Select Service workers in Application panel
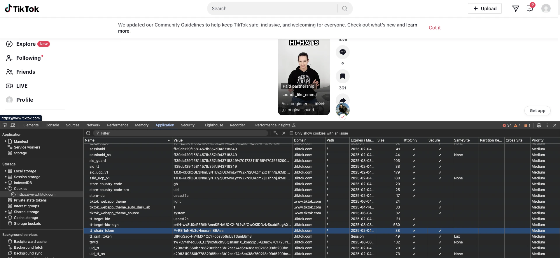Image resolution: width=560 pixels, height=258 pixels. (27, 147)
